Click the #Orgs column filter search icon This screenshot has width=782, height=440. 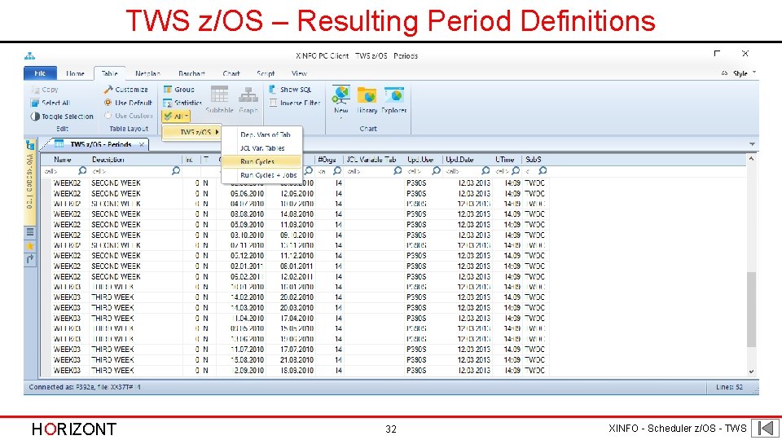pos(337,170)
